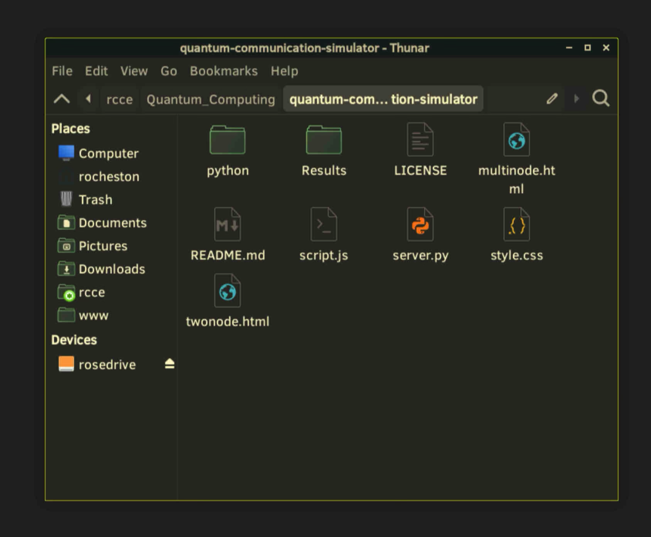
Task: Click the server.py Python file icon
Action: click(420, 225)
